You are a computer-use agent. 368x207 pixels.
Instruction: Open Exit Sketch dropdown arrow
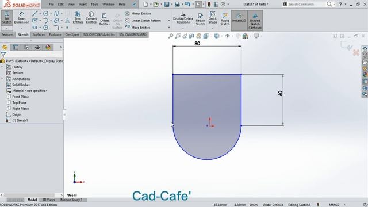point(7,28)
